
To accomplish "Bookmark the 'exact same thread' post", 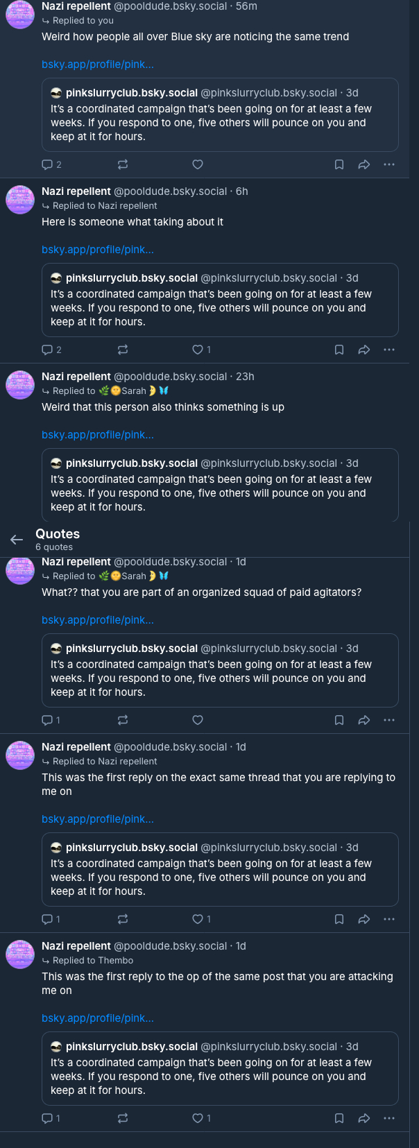I will click(x=339, y=919).
